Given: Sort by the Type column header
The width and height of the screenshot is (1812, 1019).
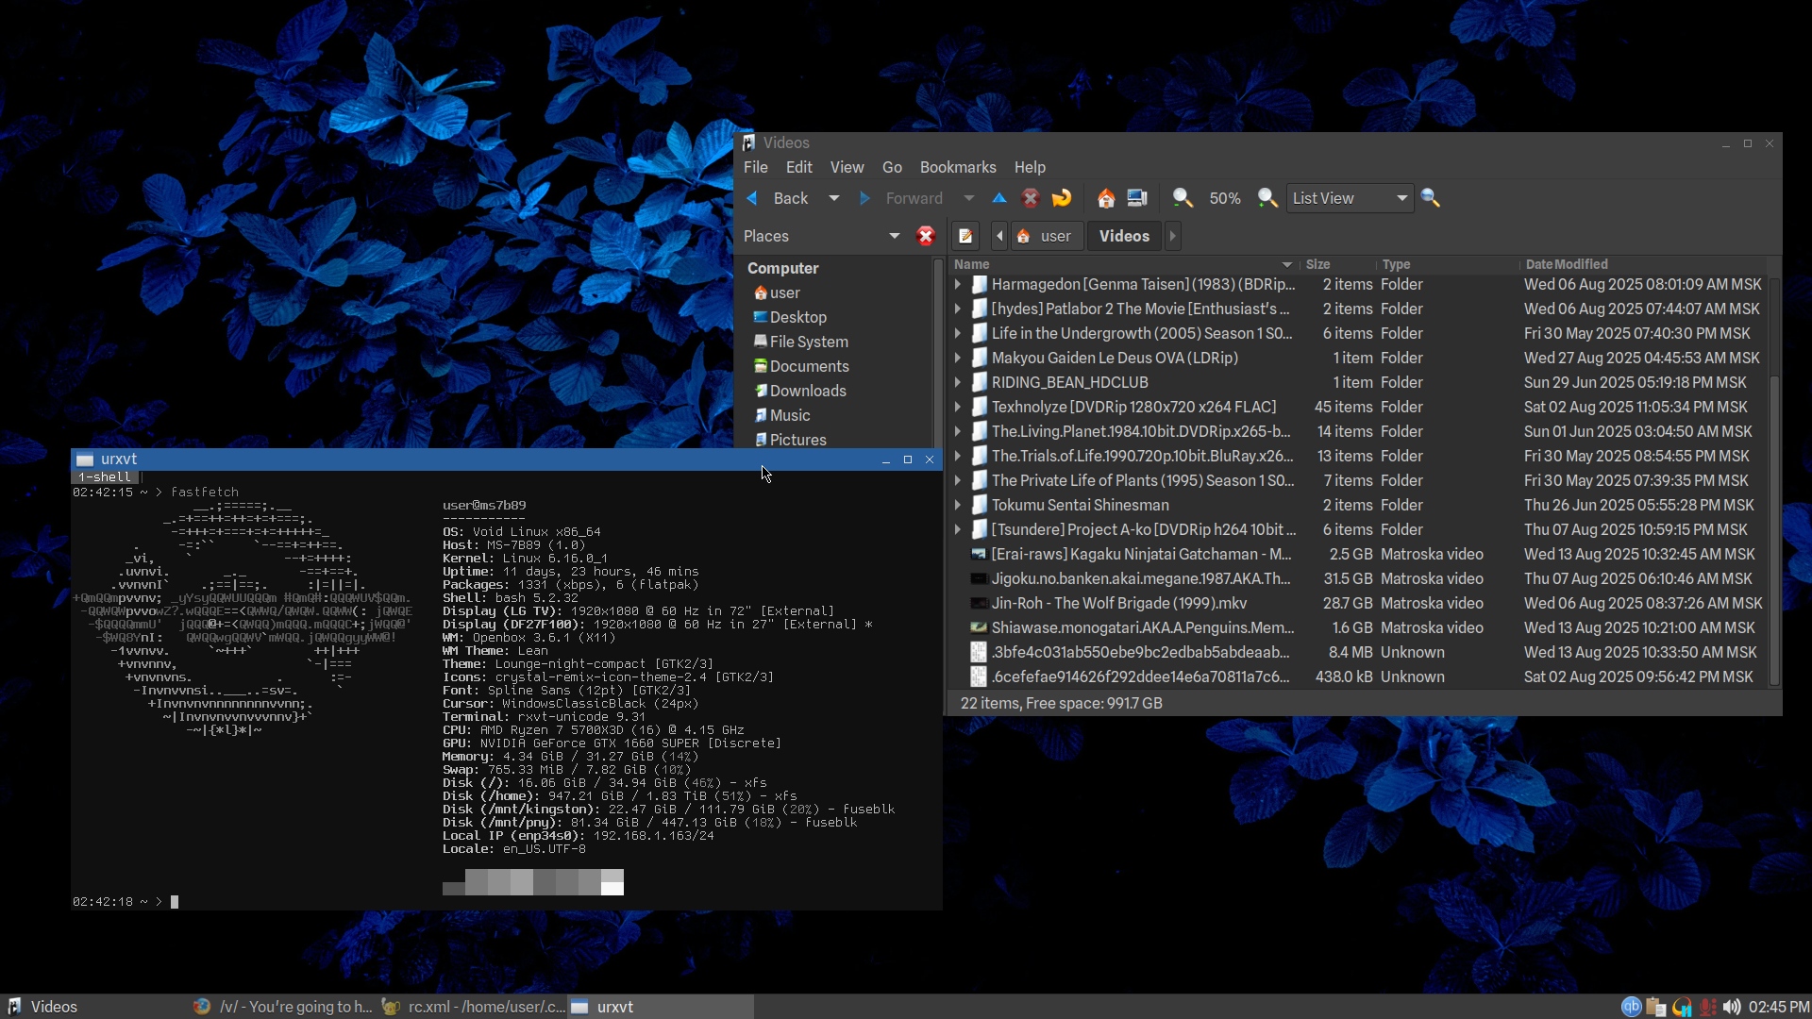Looking at the screenshot, I should click(1448, 264).
